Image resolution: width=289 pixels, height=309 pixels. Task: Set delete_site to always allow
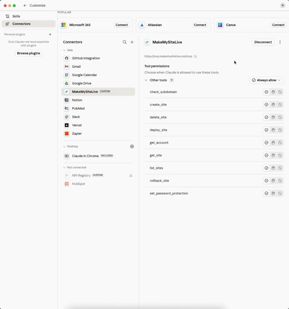(267, 117)
